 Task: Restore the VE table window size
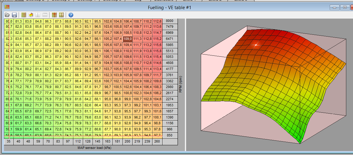pos(345,7)
